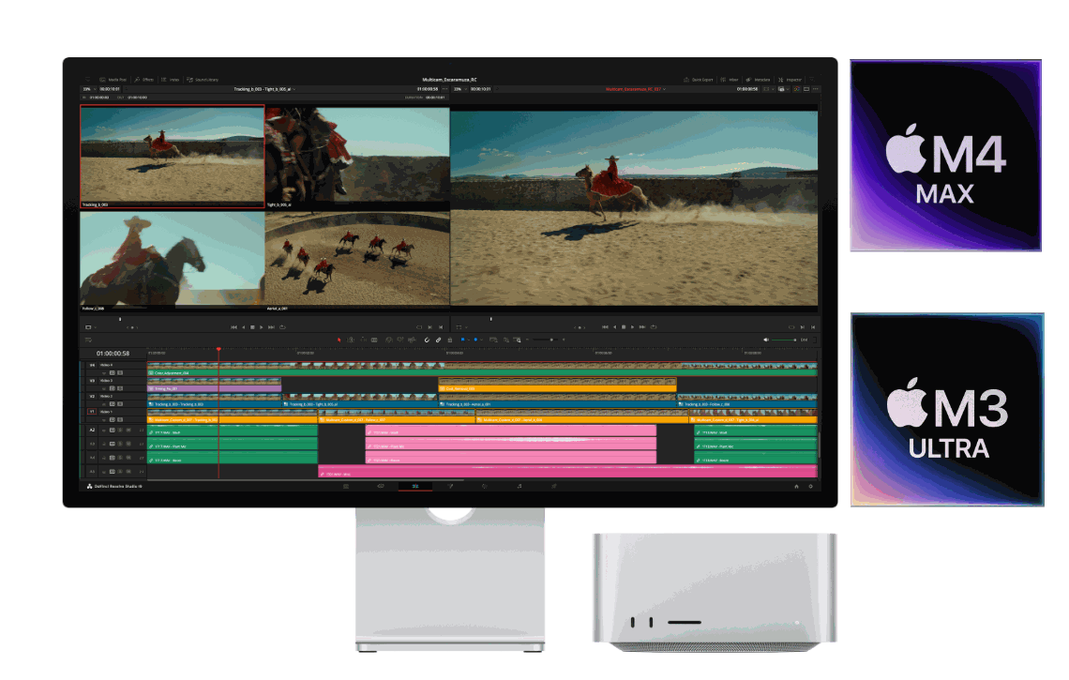The height and width of the screenshot is (680, 1069).
Task: Open the Metadata panel
Action: tap(758, 80)
